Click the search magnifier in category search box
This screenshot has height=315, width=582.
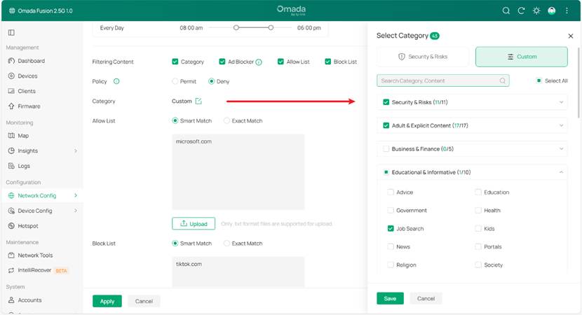pyautogui.click(x=502, y=80)
